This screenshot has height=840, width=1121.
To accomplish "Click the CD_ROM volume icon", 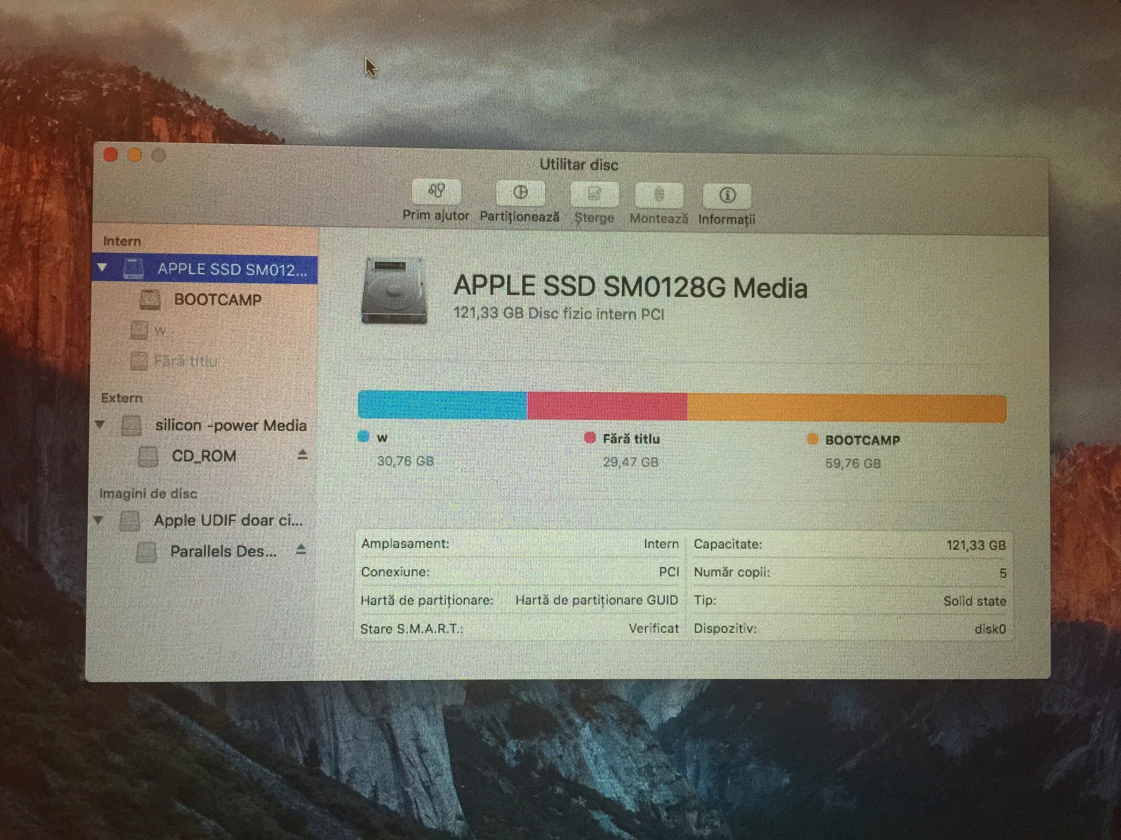I will pyautogui.click(x=148, y=457).
